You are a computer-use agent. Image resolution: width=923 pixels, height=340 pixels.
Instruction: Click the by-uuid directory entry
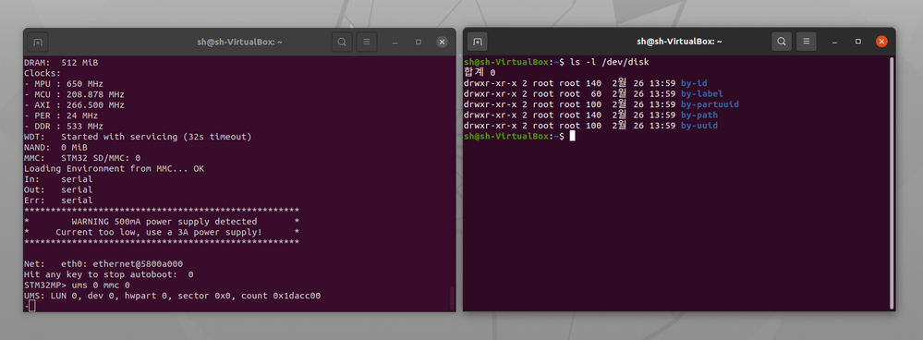coord(699,126)
